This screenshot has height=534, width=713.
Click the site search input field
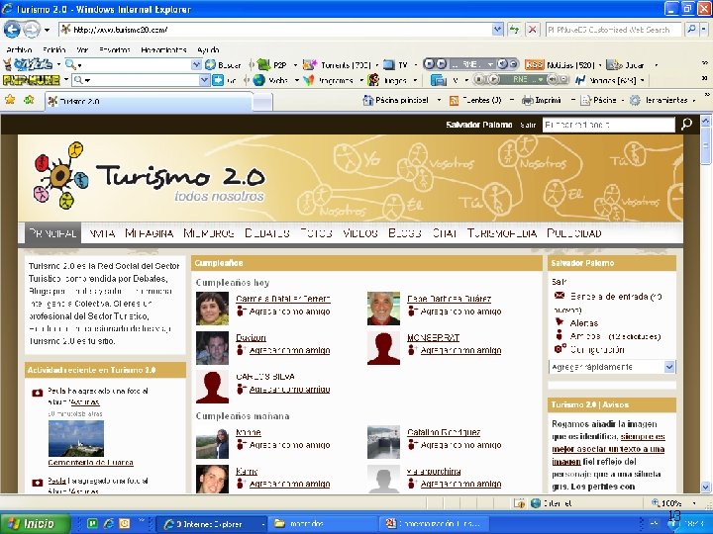(x=608, y=125)
